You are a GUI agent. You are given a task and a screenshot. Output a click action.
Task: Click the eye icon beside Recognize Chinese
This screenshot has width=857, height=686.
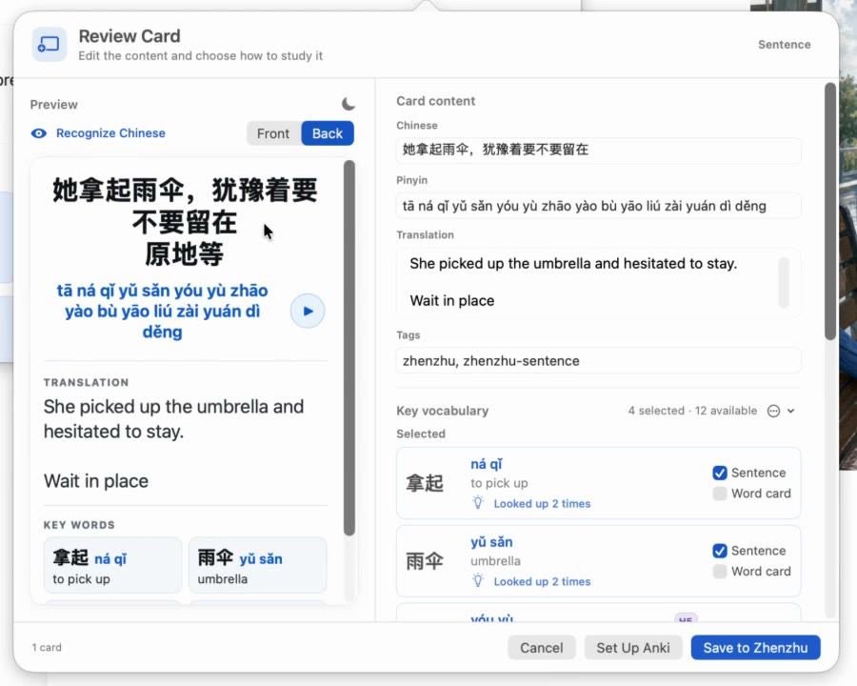coord(39,133)
